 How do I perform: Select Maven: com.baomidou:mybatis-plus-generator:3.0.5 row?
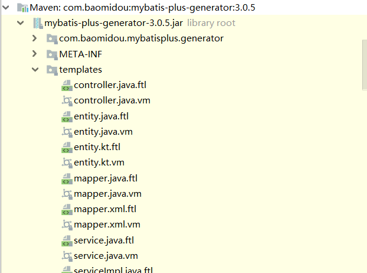[x=143, y=8]
